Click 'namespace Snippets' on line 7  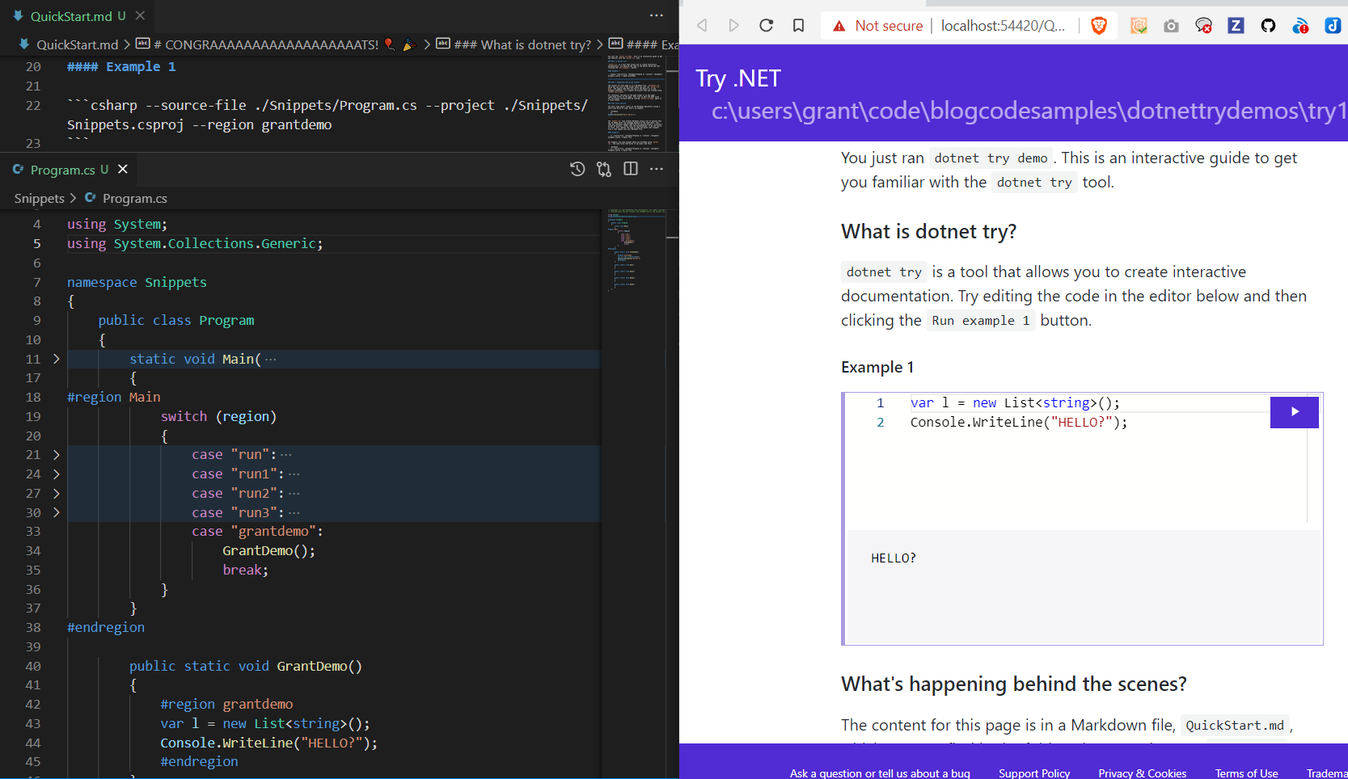coord(137,282)
